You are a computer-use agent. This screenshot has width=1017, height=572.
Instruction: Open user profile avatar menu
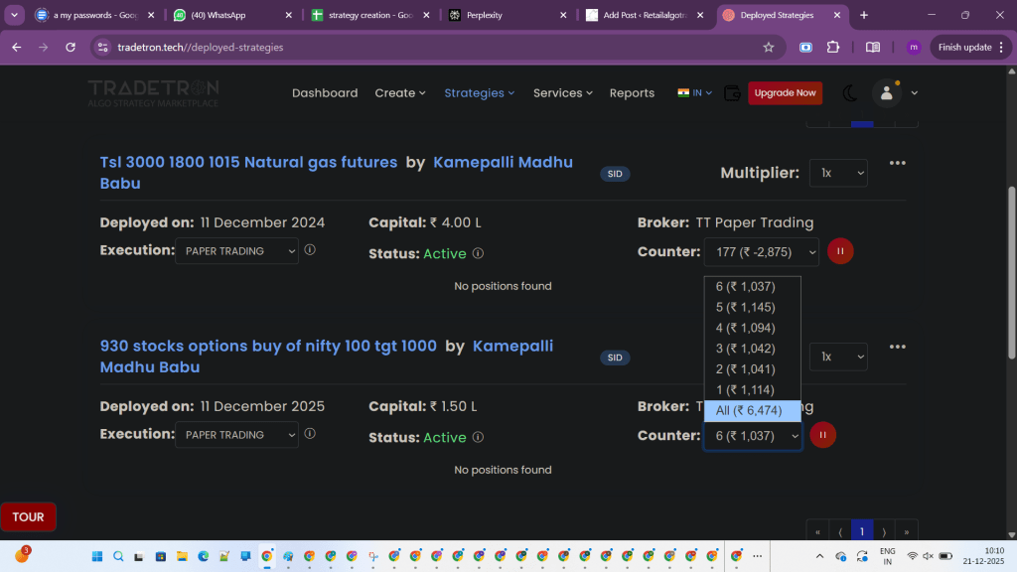886,93
